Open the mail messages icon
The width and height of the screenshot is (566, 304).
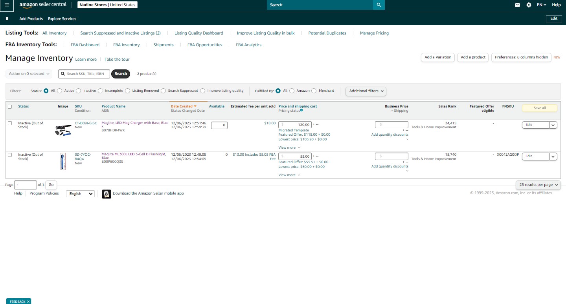(x=517, y=5)
